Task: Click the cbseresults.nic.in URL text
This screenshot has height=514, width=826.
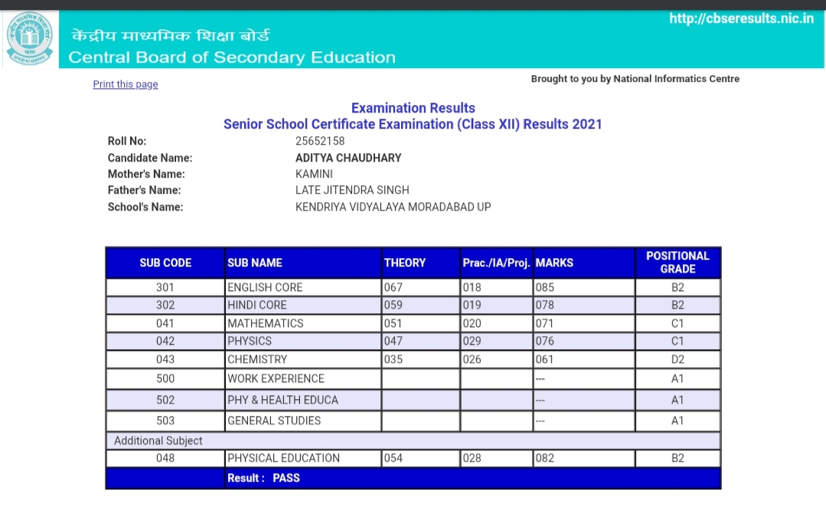Action: pyautogui.click(x=741, y=18)
